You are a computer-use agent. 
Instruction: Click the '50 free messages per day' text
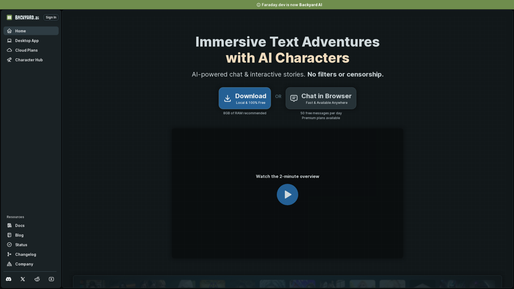click(x=321, y=113)
